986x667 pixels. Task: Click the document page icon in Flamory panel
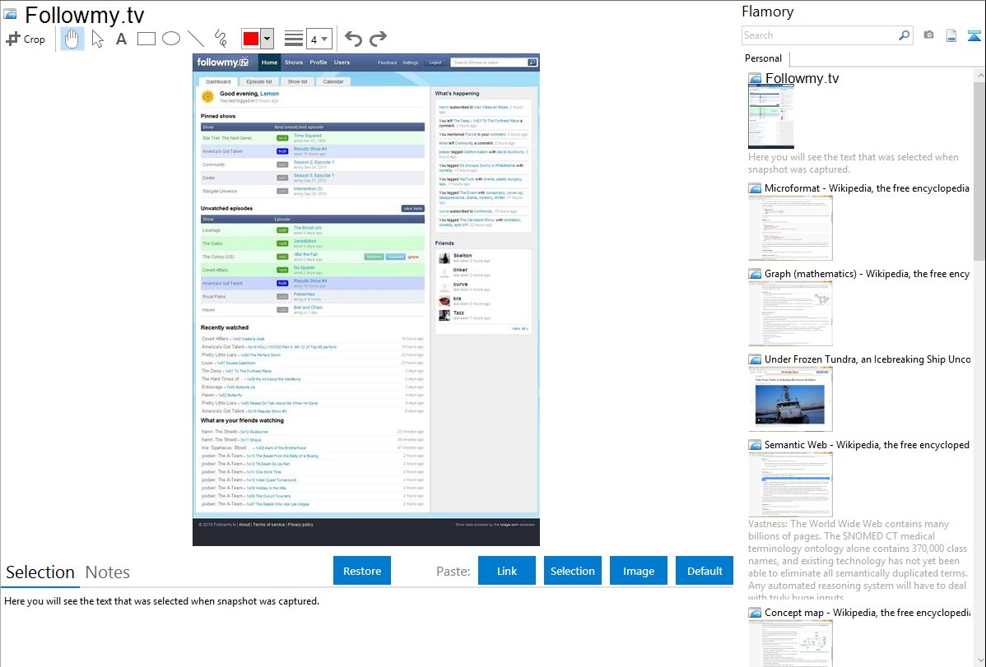coord(951,35)
